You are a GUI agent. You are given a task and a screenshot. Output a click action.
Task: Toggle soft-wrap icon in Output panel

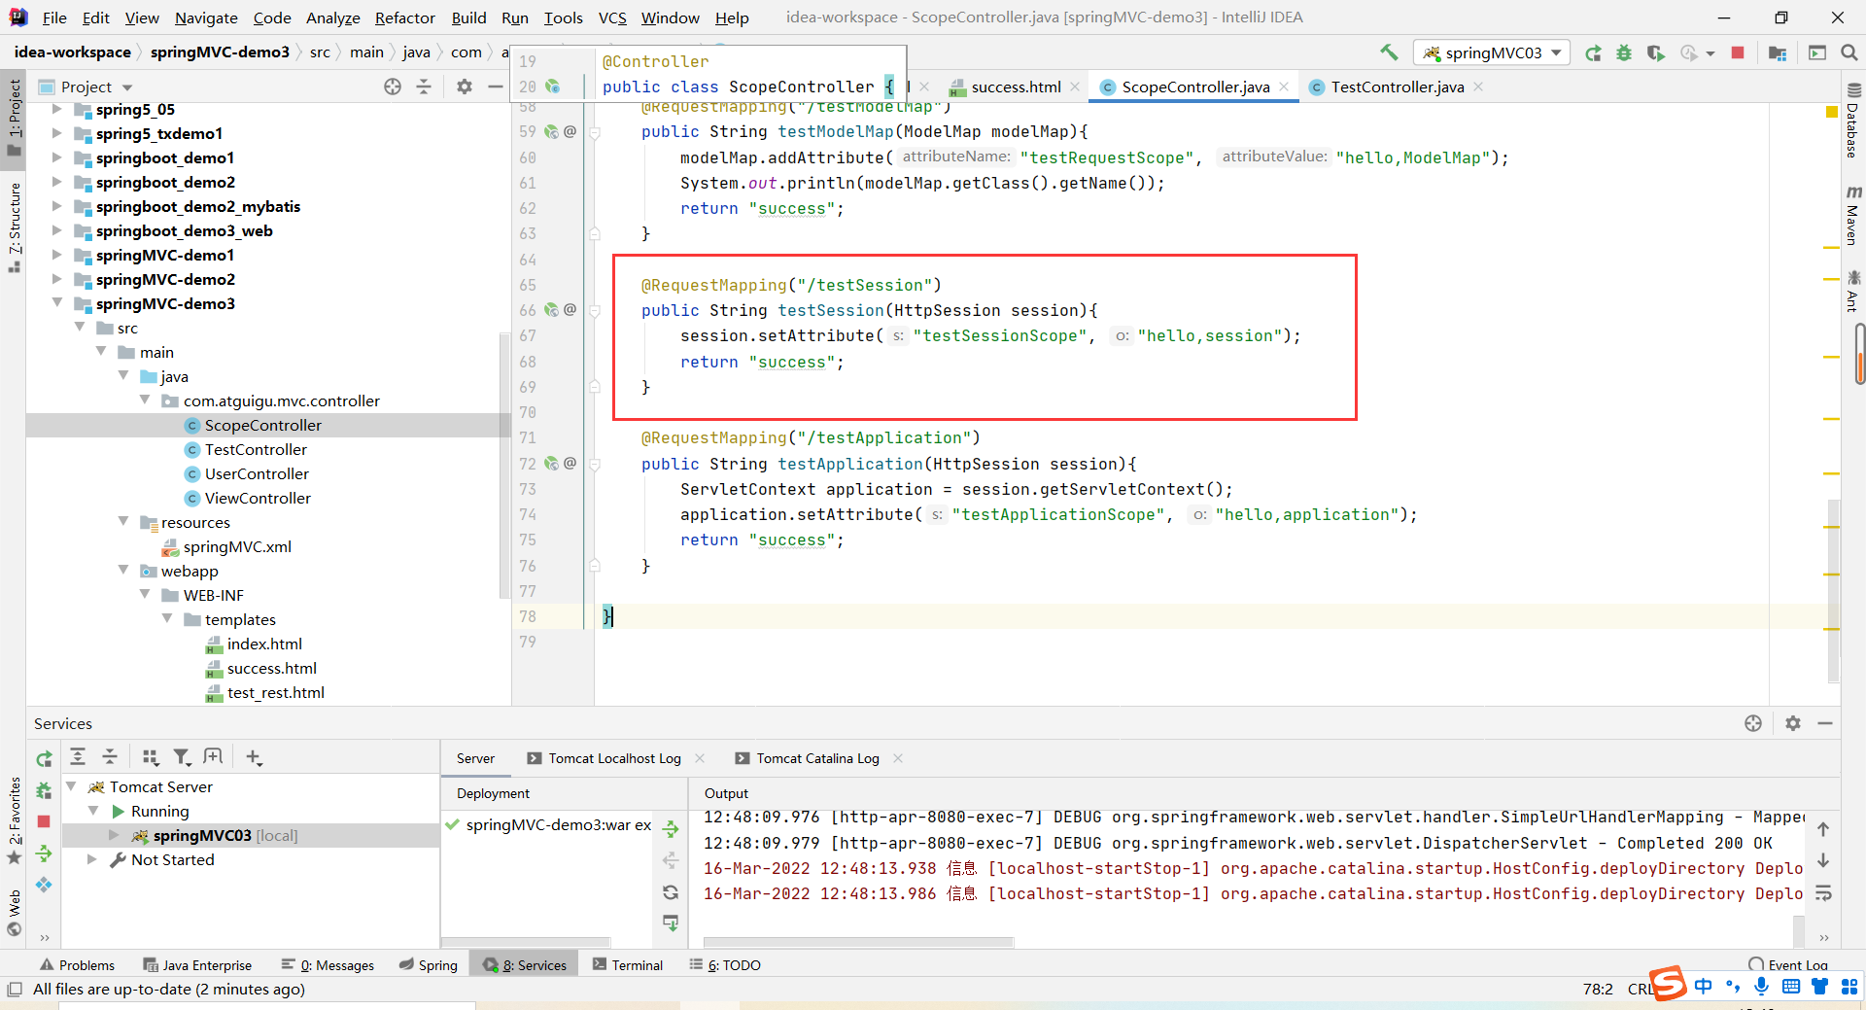pyautogui.click(x=1823, y=893)
